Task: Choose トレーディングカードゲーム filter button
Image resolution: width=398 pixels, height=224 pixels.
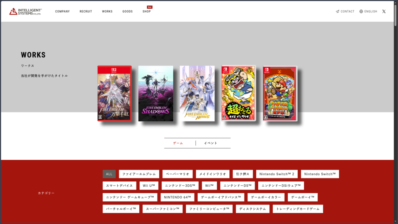Action: (298, 209)
